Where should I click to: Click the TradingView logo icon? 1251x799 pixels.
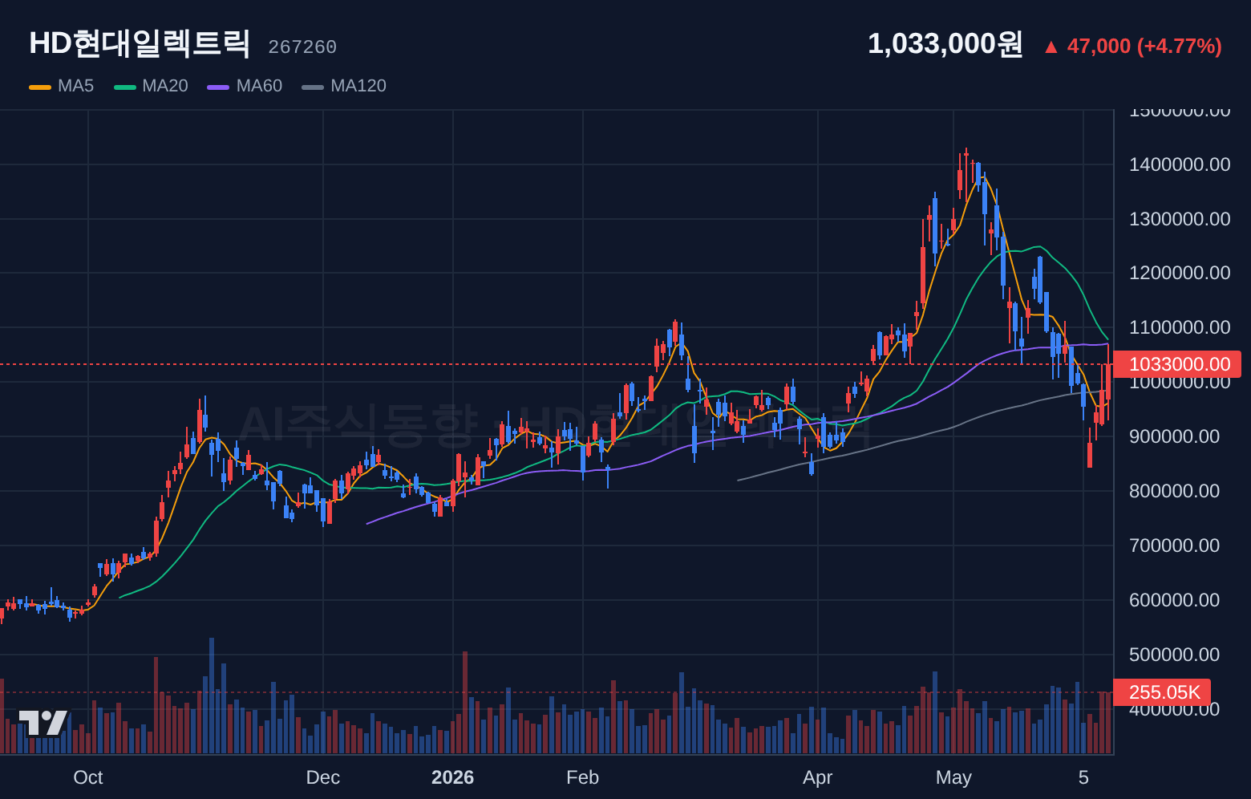tap(43, 722)
